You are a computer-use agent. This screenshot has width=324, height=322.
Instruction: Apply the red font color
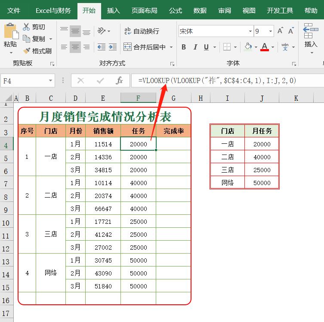click(265, 47)
